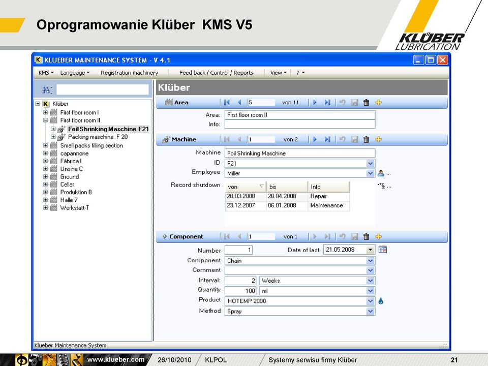Undo changes in Area toolbar
The width and height of the screenshot is (488, 366).
pyautogui.click(x=342, y=102)
